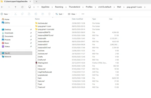Unpin Downloads using its pin icon

[x=31, y=33]
